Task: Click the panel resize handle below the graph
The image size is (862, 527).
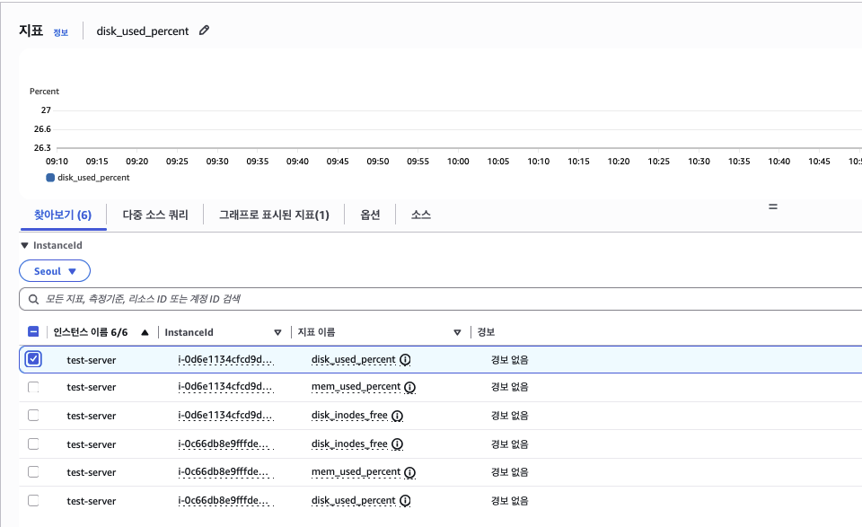Action: [x=772, y=206]
